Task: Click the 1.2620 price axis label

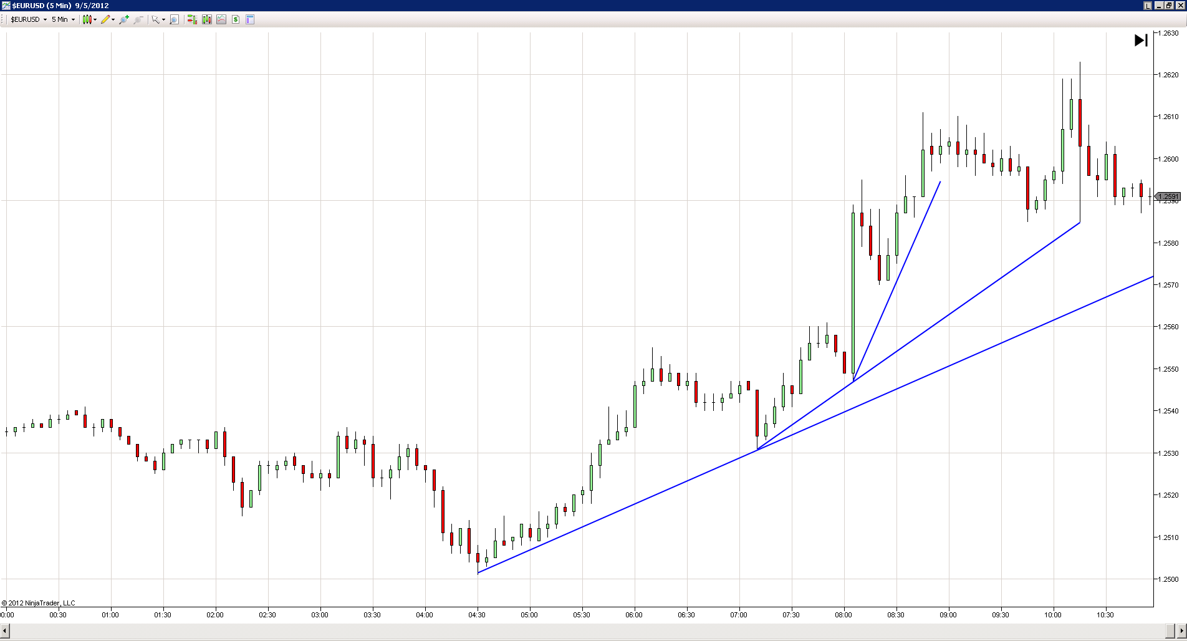Action: click(x=1169, y=75)
